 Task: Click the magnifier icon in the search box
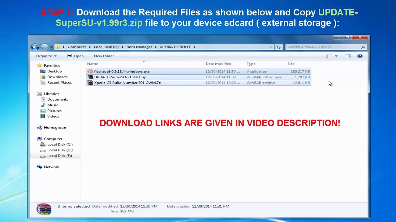point(363,47)
